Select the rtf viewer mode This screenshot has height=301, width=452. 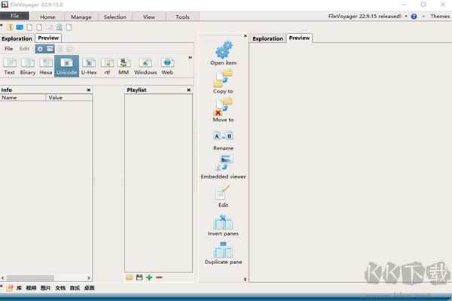click(107, 66)
